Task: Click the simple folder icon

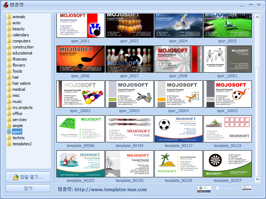Action: pos(9,126)
